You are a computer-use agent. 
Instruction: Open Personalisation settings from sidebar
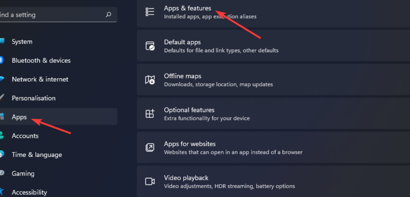(x=33, y=98)
